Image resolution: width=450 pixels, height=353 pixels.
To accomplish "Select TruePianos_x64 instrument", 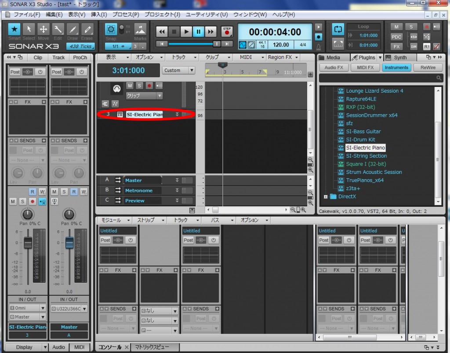I will [365, 180].
